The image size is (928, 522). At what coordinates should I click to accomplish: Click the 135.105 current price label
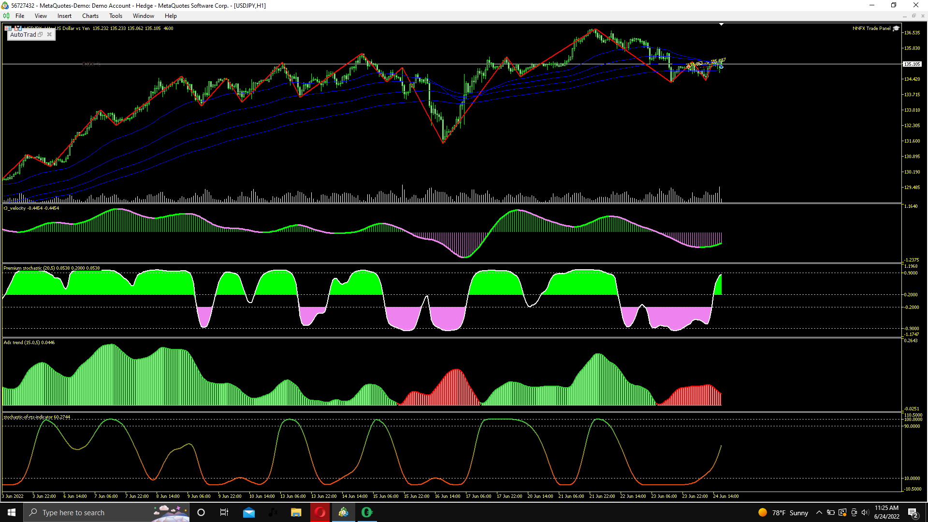click(x=912, y=64)
